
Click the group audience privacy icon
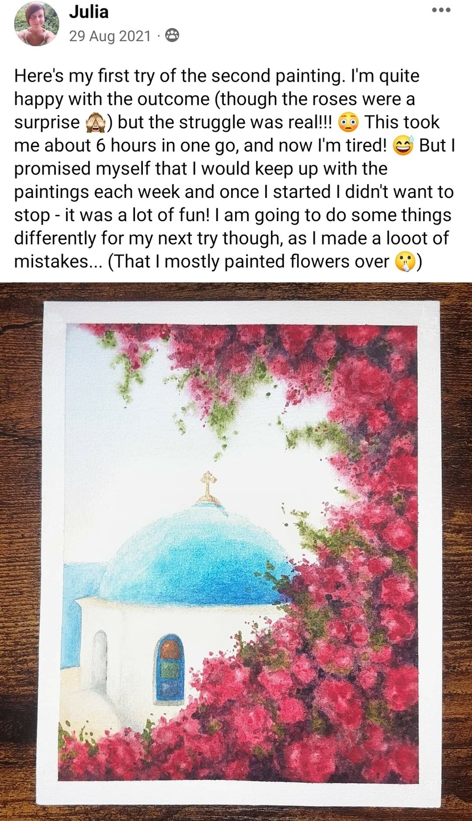click(x=171, y=36)
